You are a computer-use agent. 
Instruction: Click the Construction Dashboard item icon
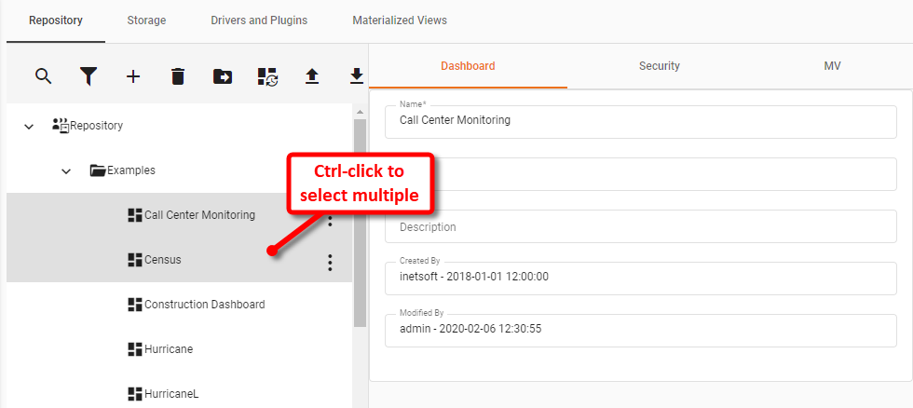[135, 305]
